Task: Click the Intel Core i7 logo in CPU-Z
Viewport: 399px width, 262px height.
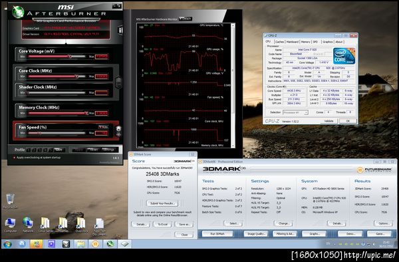Action: [344, 57]
